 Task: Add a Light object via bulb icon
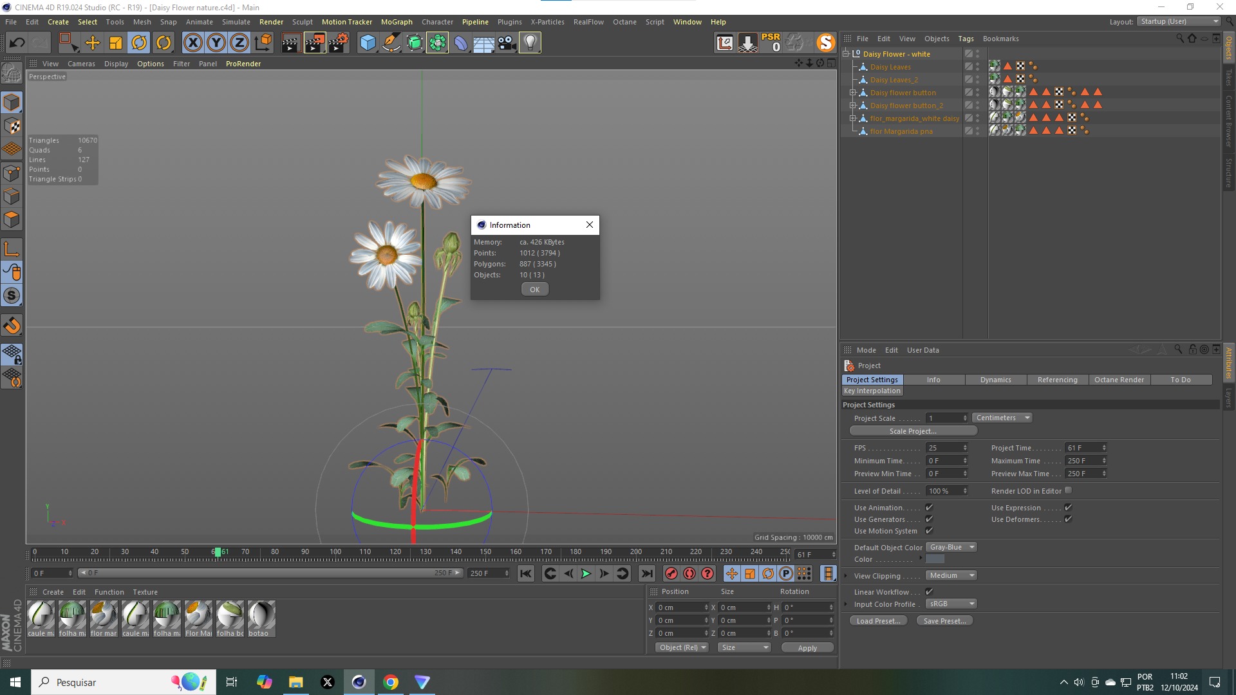530,43
